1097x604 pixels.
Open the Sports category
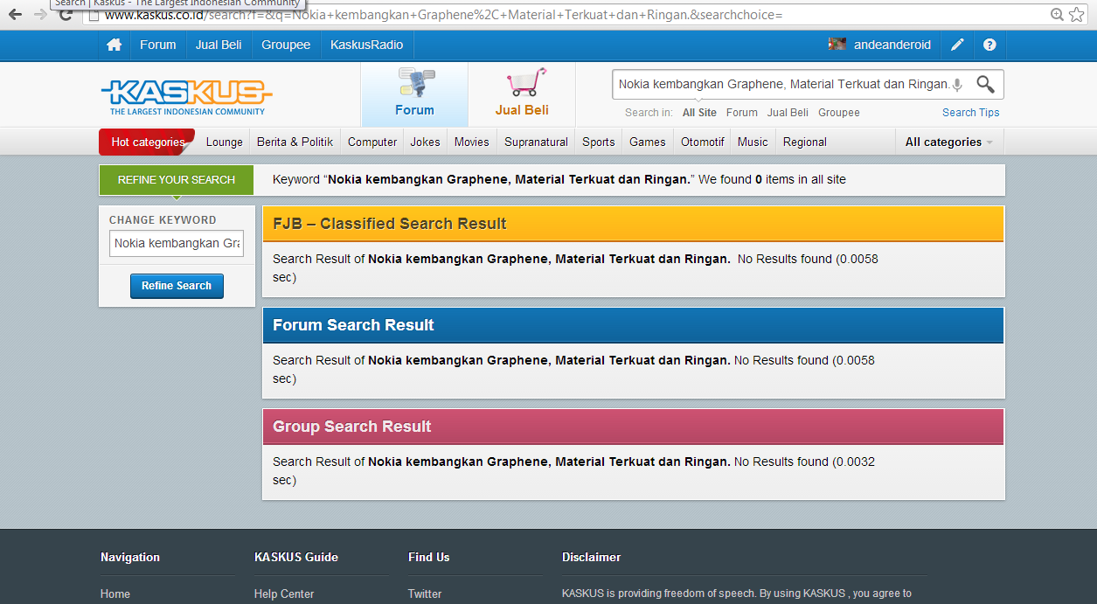coord(599,142)
